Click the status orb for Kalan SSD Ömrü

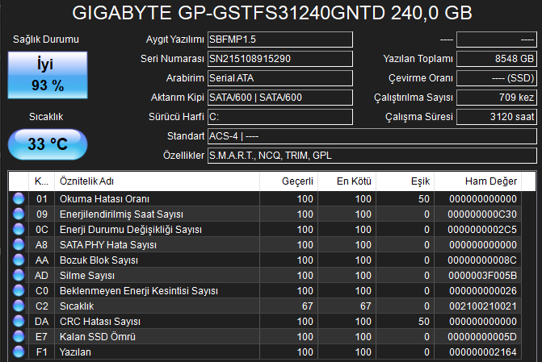pyautogui.click(x=19, y=336)
